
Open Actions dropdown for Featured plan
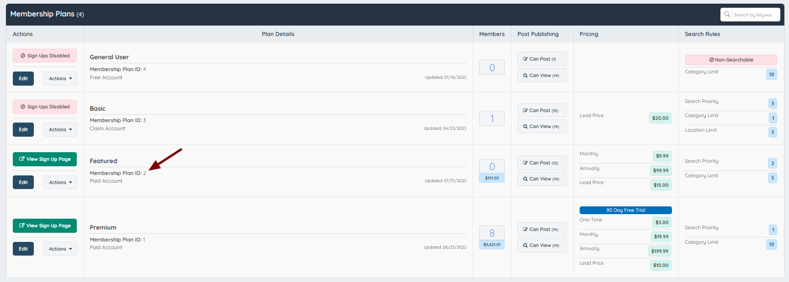coord(60,182)
